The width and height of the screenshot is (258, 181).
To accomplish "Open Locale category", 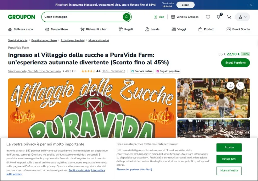I will coord(152,29).
